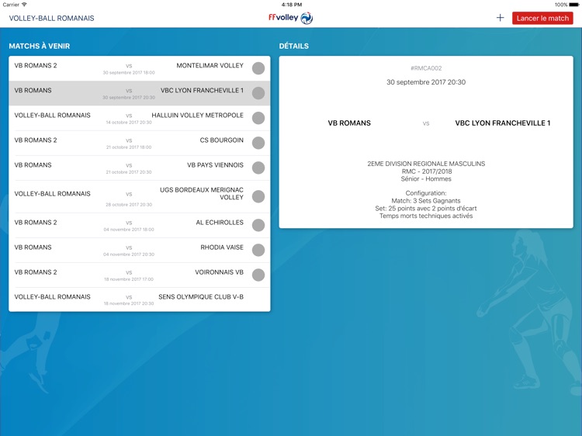The height and width of the screenshot is (436, 582).
Task: Open the VOLLEY-BALL ROMANAIS club title
Action: 51,18
